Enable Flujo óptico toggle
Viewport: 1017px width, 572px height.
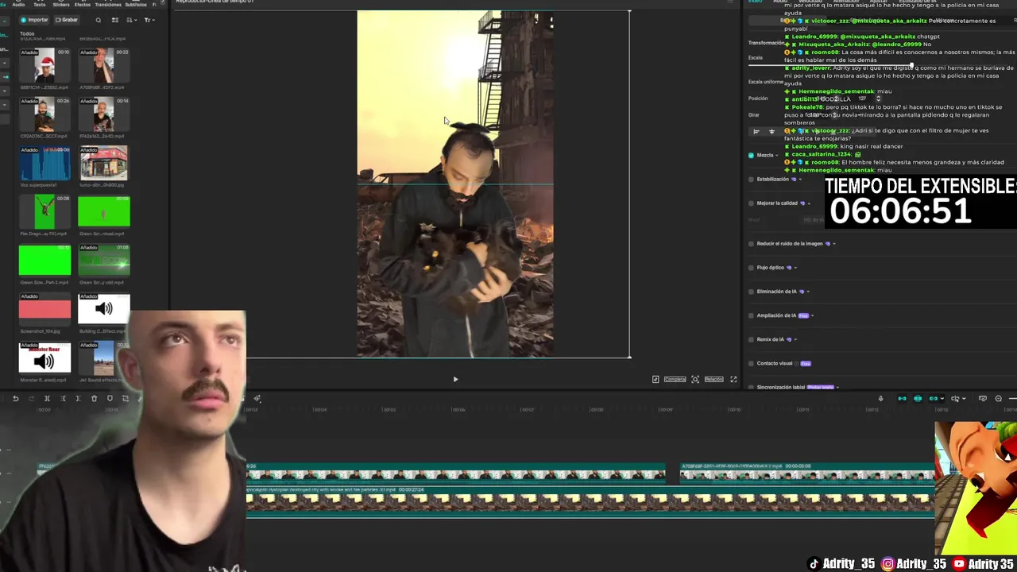click(x=751, y=268)
